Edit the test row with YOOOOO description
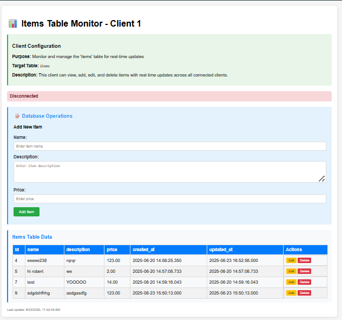Image resolution: width=342 pixels, height=320 pixels. 291,282
